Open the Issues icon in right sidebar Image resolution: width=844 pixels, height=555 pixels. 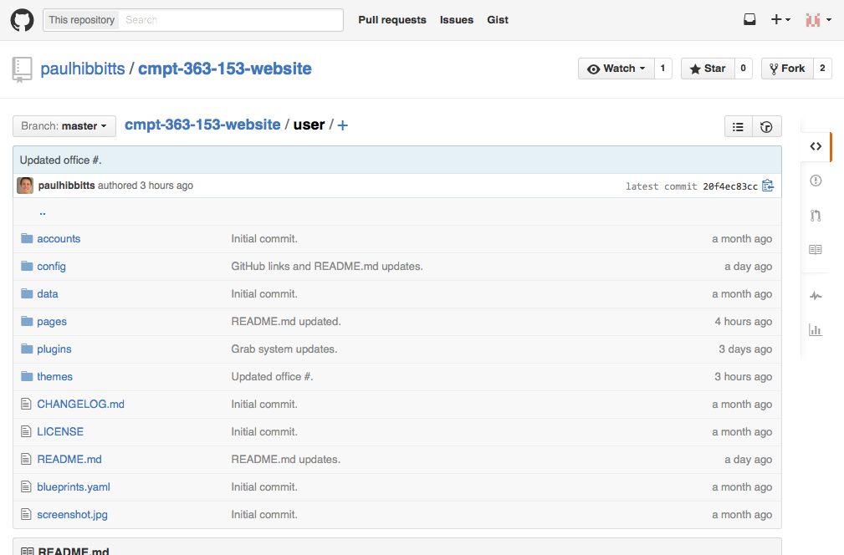pyautogui.click(x=816, y=181)
